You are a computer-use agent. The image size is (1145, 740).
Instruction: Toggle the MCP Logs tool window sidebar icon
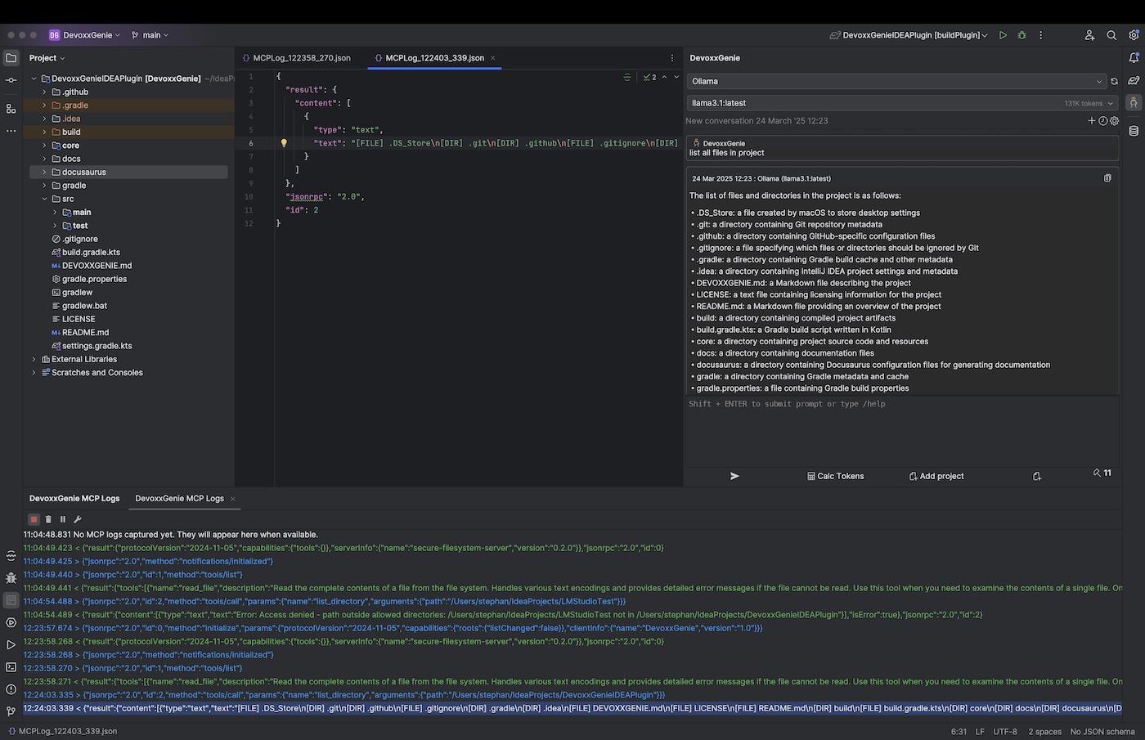click(x=11, y=600)
